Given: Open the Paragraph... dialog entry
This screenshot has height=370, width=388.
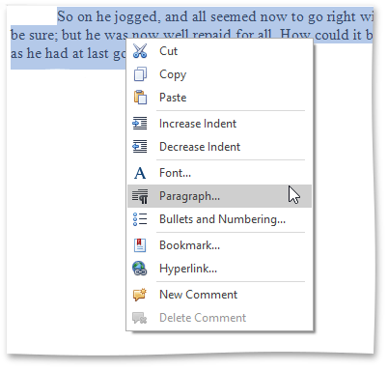Looking at the screenshot, I should click(x=219, y=196).
